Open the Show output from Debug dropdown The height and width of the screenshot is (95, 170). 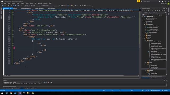coord(26,82)
